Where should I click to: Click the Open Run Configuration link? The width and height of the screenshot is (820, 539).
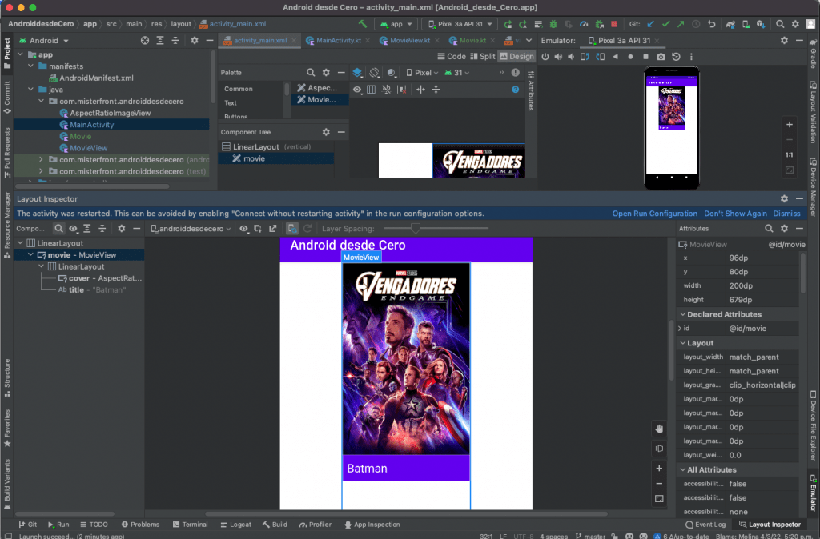click(x=655, y=214)
